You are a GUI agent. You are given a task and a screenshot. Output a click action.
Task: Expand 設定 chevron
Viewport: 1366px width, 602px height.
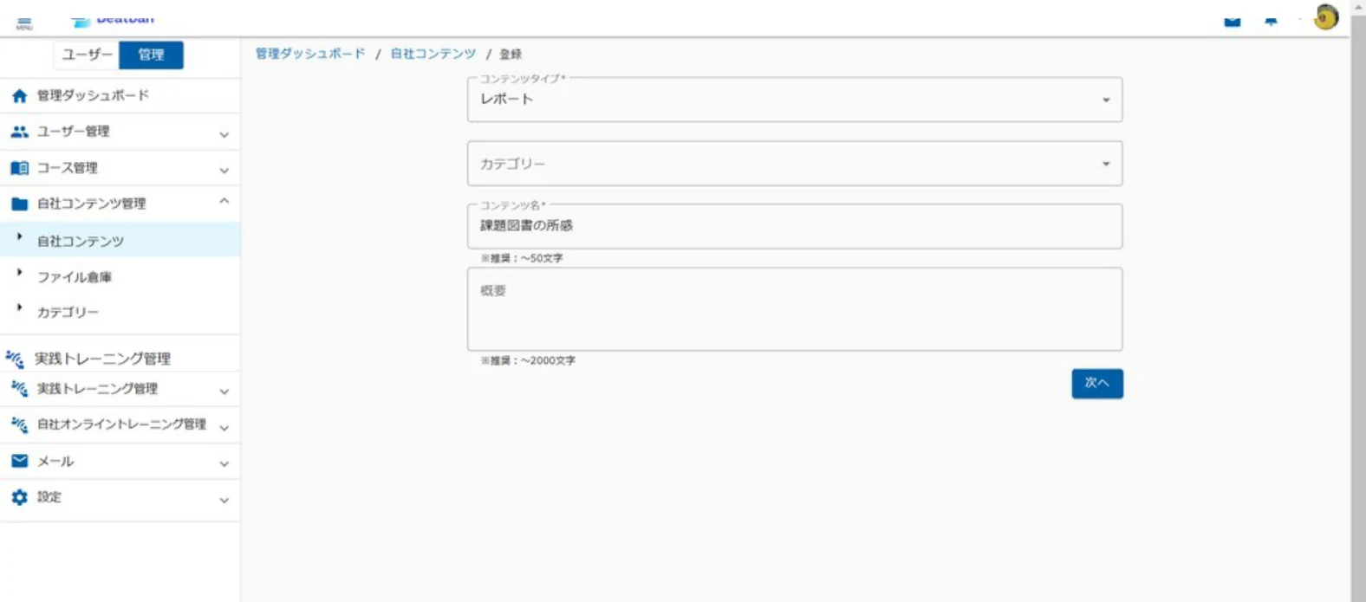click(x=224, y=500)
